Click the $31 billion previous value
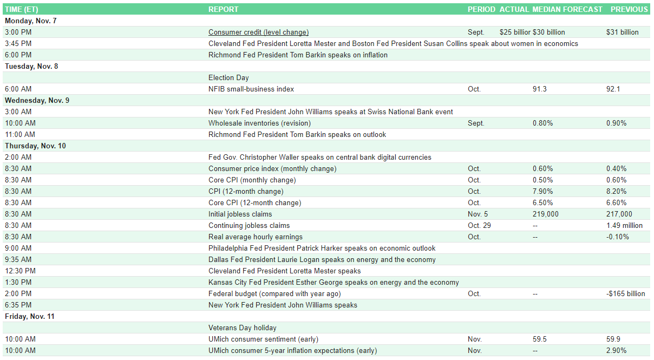This screenshot has height=360, width=654. click(623, 32)
